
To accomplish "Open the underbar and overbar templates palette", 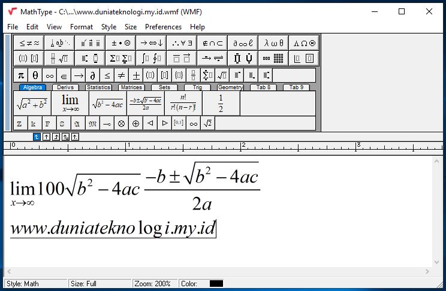I will point(182,58).
